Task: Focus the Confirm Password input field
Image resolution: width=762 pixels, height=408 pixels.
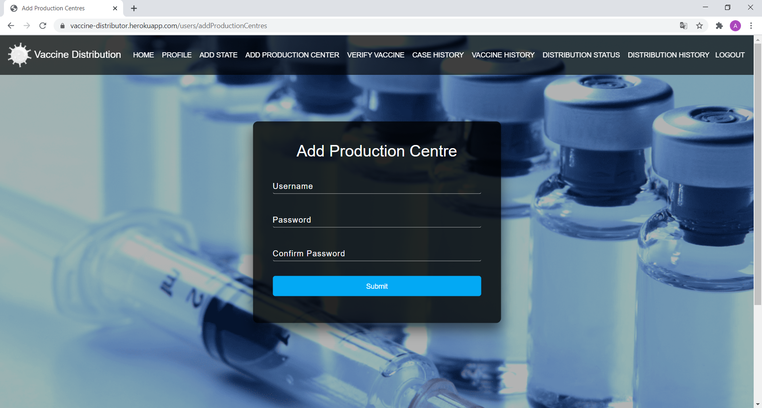Action: (x=377, y=254)
